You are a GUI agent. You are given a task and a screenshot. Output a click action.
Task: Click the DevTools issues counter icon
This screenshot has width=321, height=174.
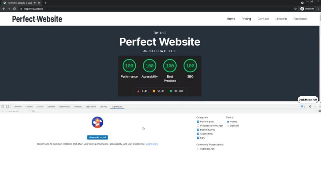click(303, 107)
